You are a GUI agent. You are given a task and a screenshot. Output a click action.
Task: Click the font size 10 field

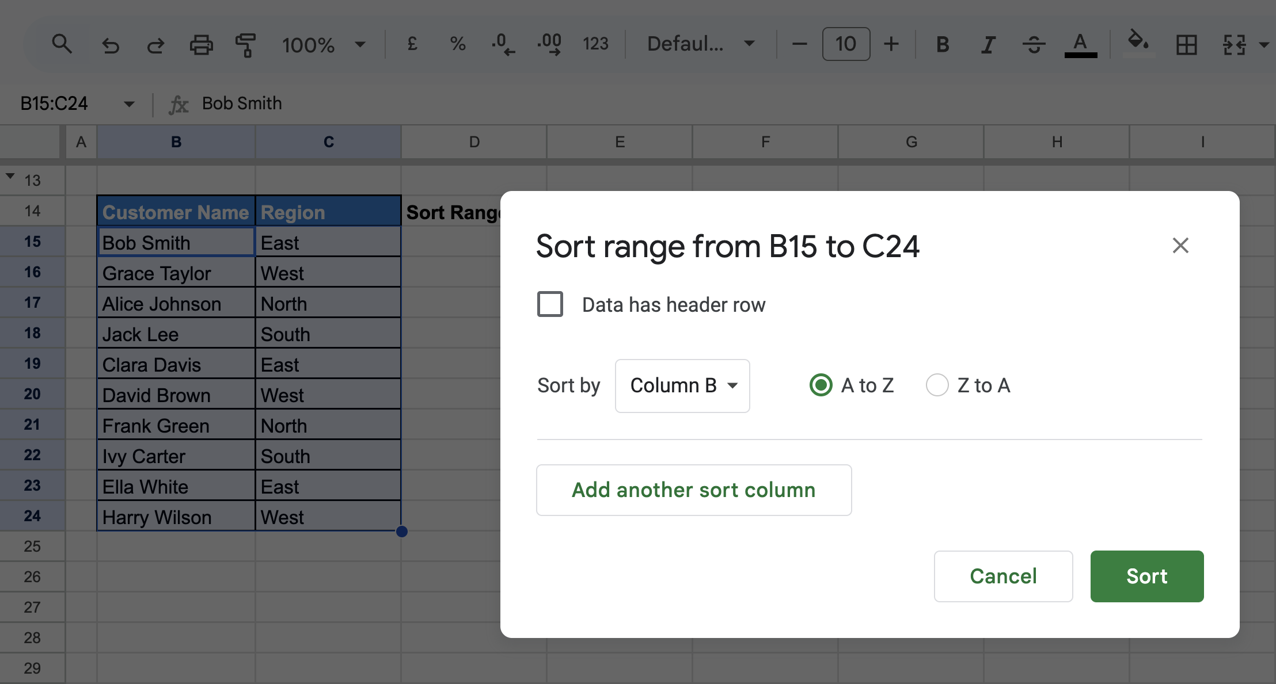tap(845, 44)
